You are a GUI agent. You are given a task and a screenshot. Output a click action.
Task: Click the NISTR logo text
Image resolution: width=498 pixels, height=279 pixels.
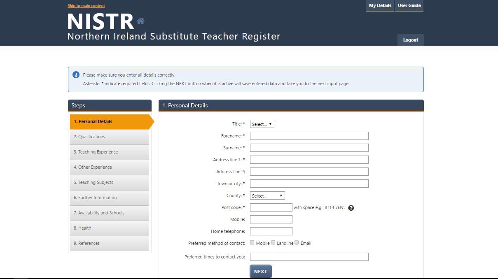(101, 21)
